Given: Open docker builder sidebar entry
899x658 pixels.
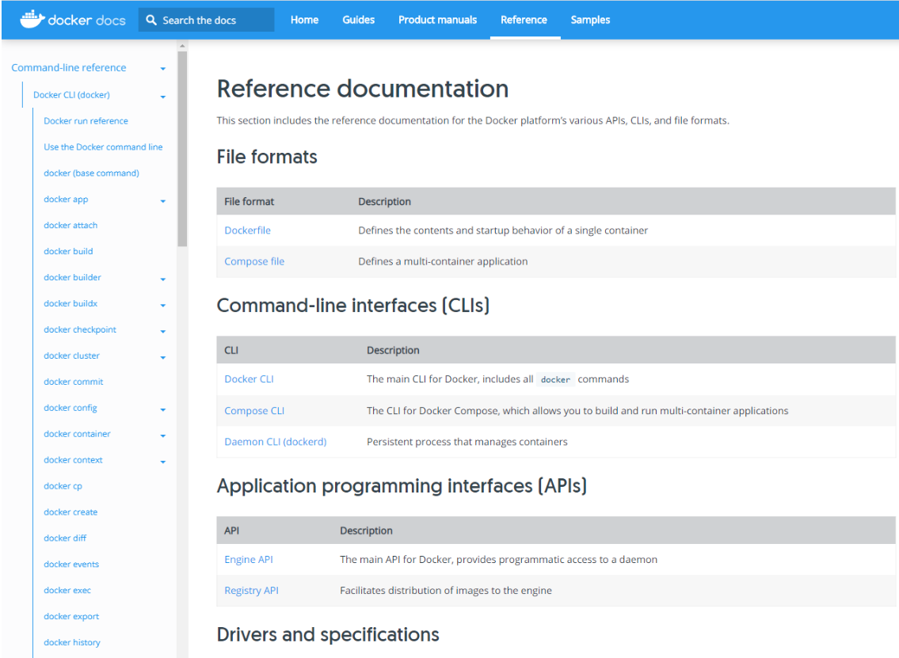Looking at the screenshot, I should (x=72, y=277).
